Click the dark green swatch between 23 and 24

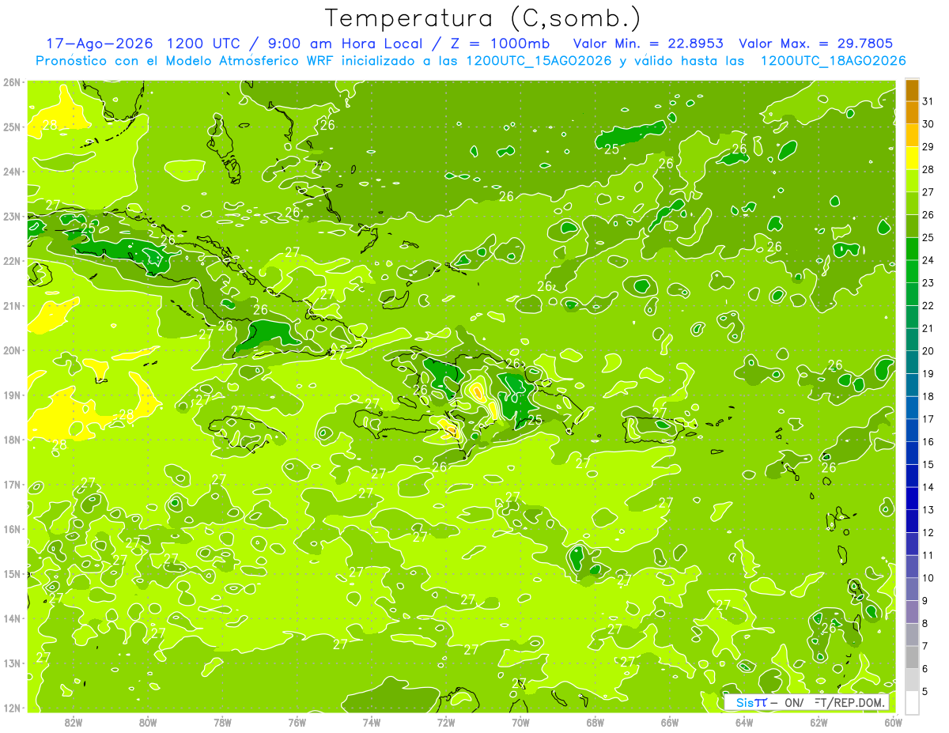(912, 272)
